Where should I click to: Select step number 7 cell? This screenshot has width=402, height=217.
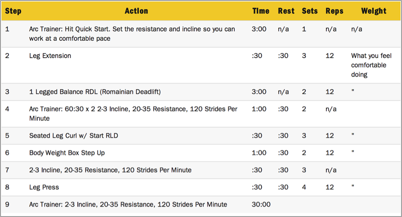tap(7, 170)
